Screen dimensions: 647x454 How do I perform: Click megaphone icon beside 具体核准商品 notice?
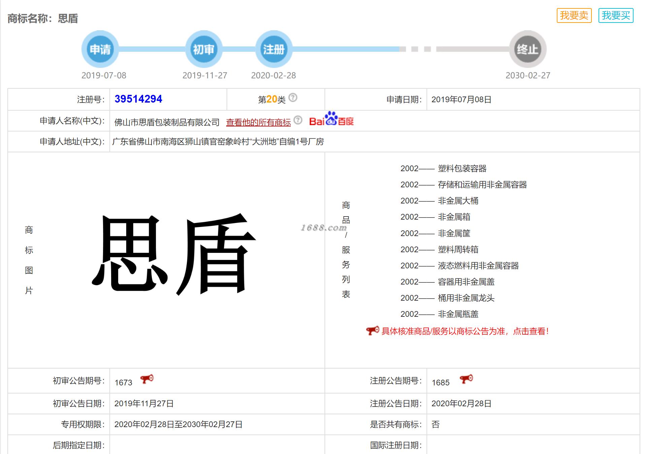tap(373, 331)
